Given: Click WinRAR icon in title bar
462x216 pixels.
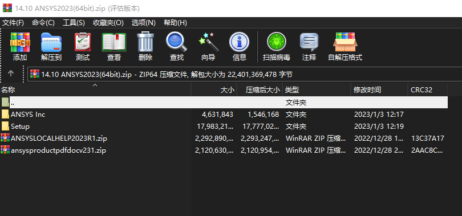Looking at the screenshot, I should click(7, 8).
